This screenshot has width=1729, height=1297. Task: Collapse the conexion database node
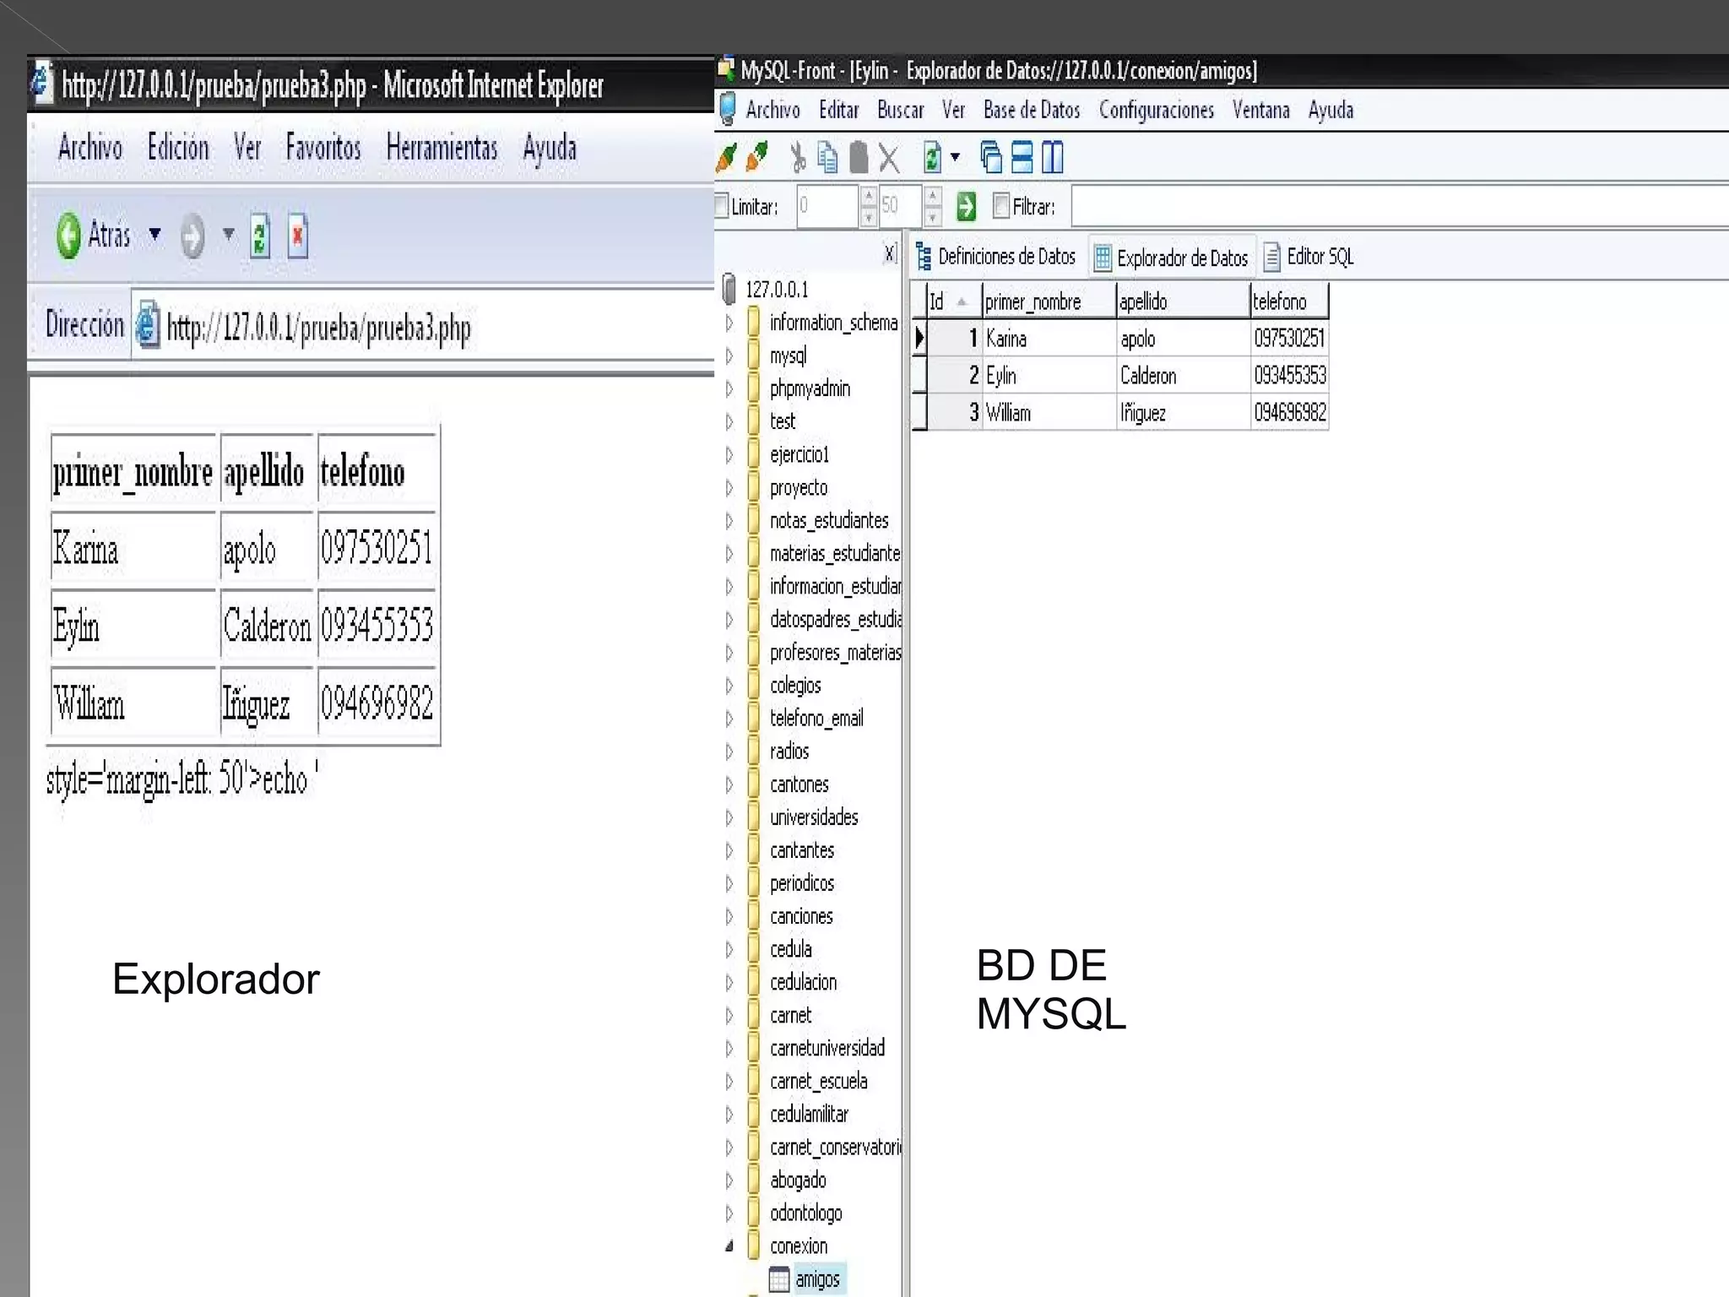729,1245
